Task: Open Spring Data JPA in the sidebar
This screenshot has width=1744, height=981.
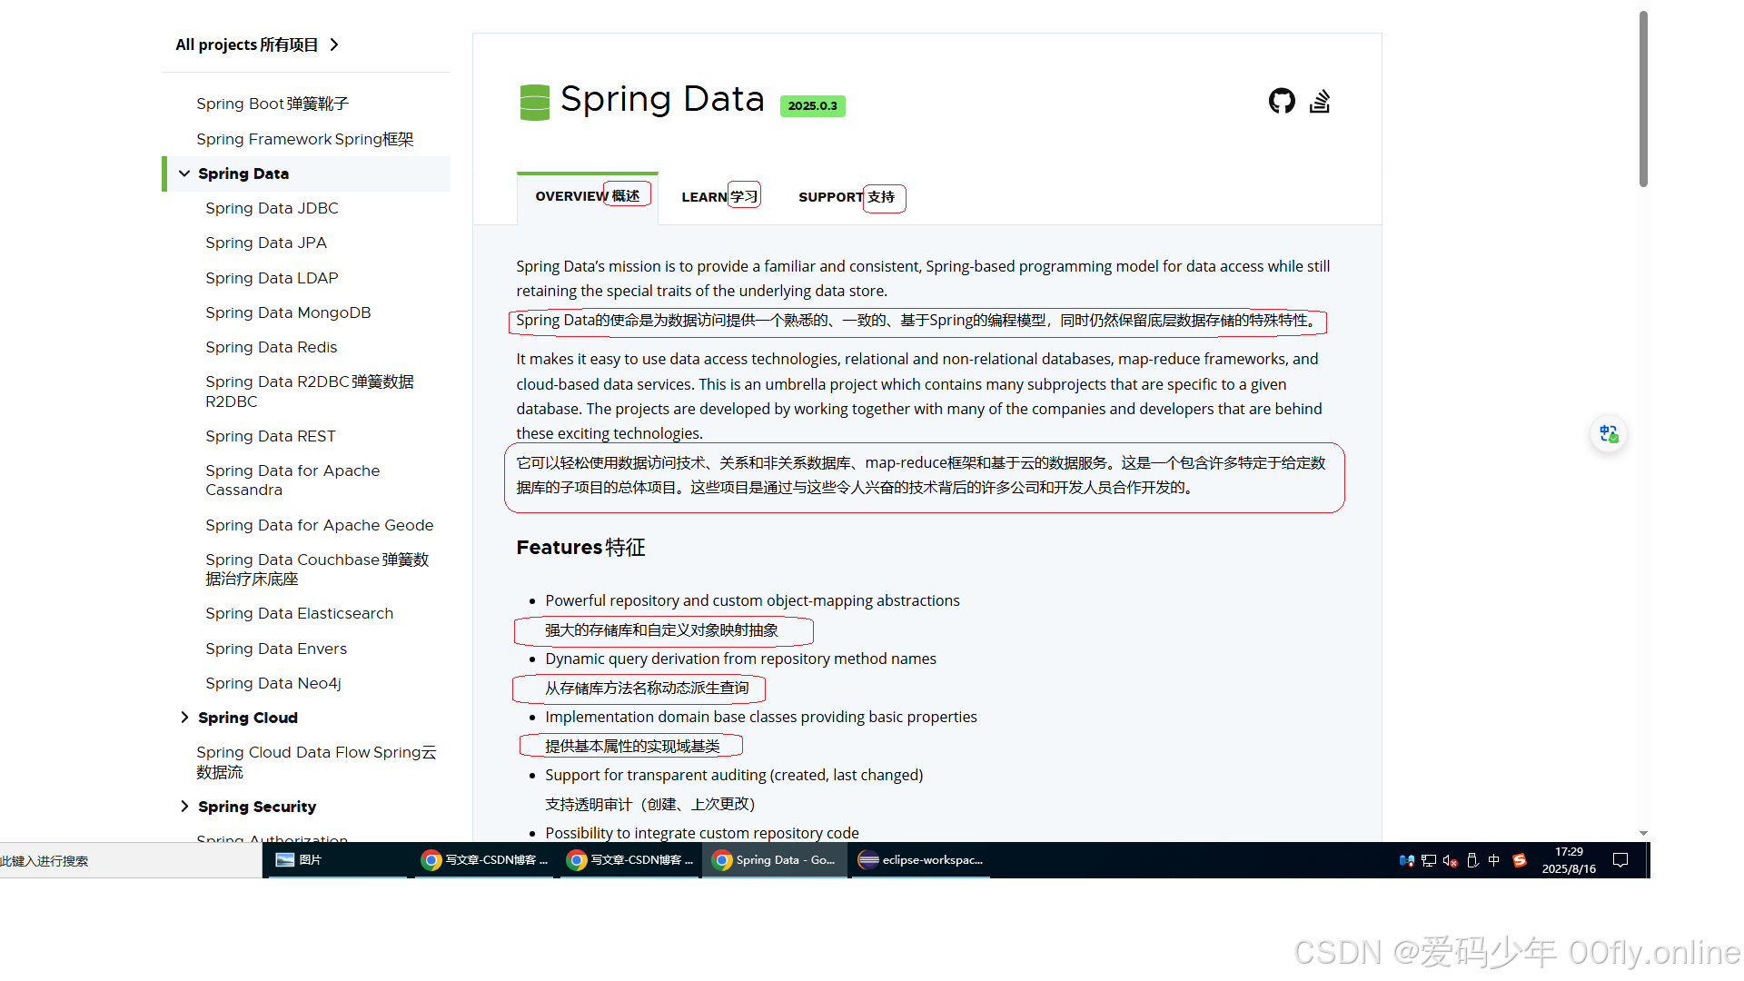Action: [266, 243]
